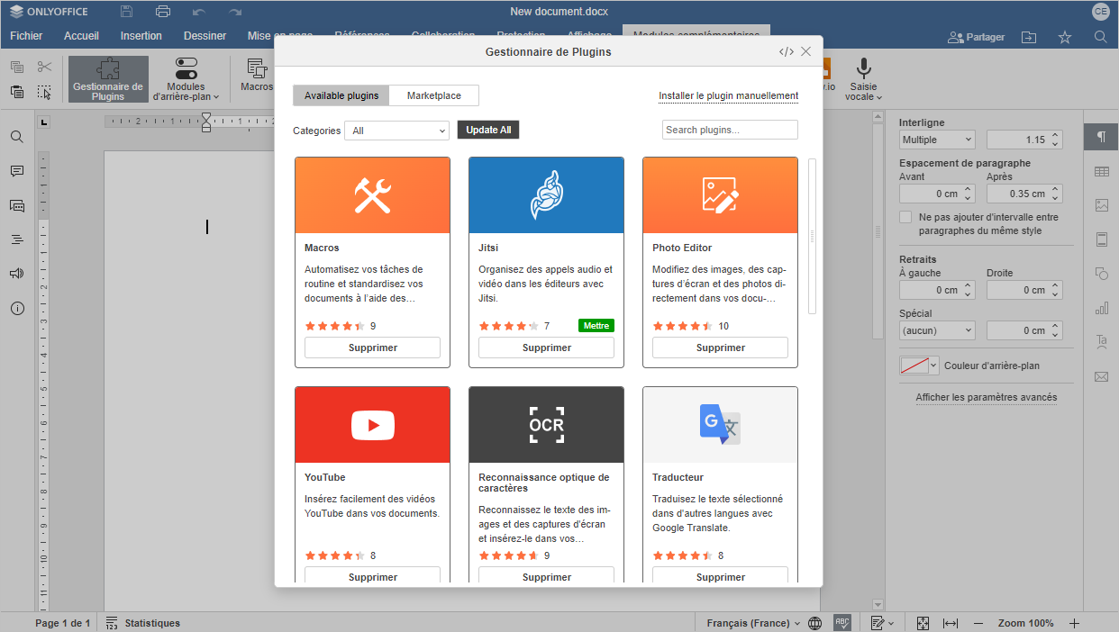Image resolution: width=1119 pixels, height=632 pixels.
Task: Open the About info icon
Action: click(17, 308)
